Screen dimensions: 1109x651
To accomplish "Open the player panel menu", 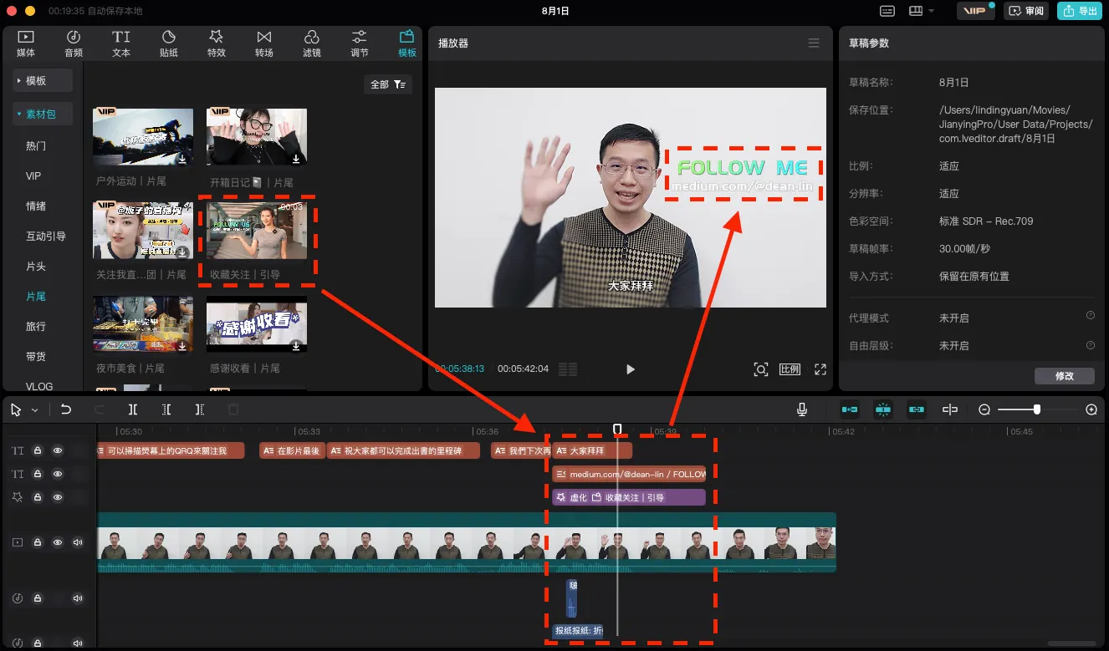I will pos(814,43).
